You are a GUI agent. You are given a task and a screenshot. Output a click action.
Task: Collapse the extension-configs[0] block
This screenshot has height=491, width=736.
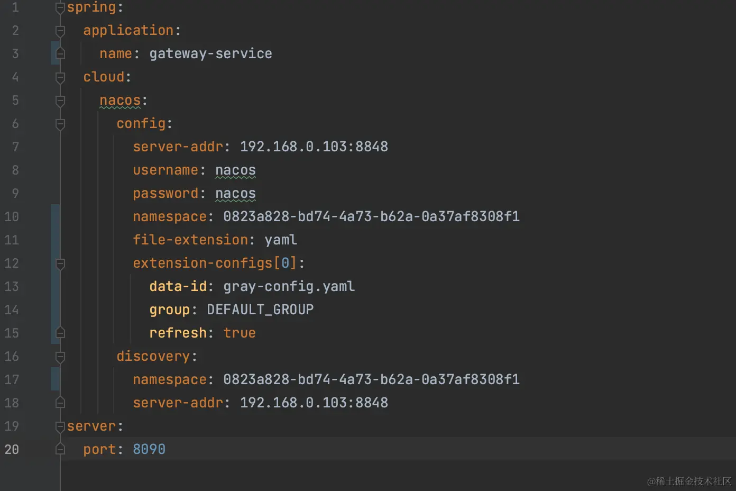[x=60, y=263]
